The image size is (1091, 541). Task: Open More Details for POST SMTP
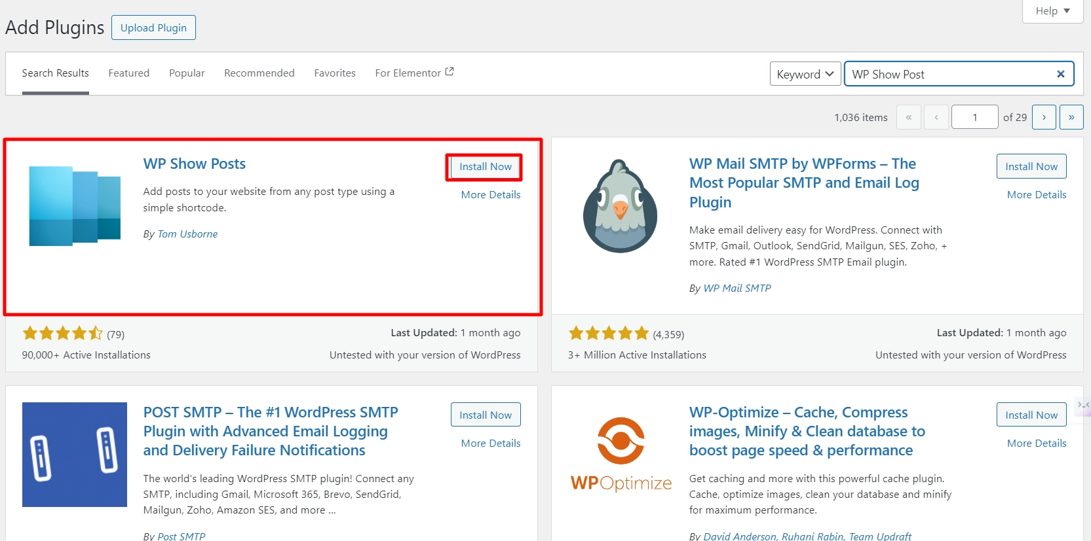pos(491,444)
